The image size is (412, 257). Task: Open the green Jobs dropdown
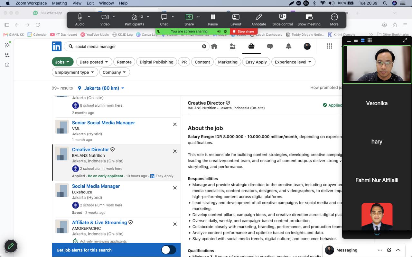coord(63,62)
